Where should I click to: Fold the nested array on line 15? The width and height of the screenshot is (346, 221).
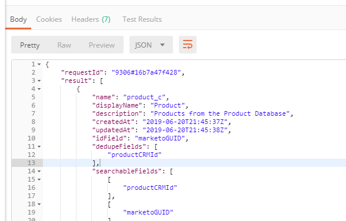pyautogui.click(x=39, y=180)
